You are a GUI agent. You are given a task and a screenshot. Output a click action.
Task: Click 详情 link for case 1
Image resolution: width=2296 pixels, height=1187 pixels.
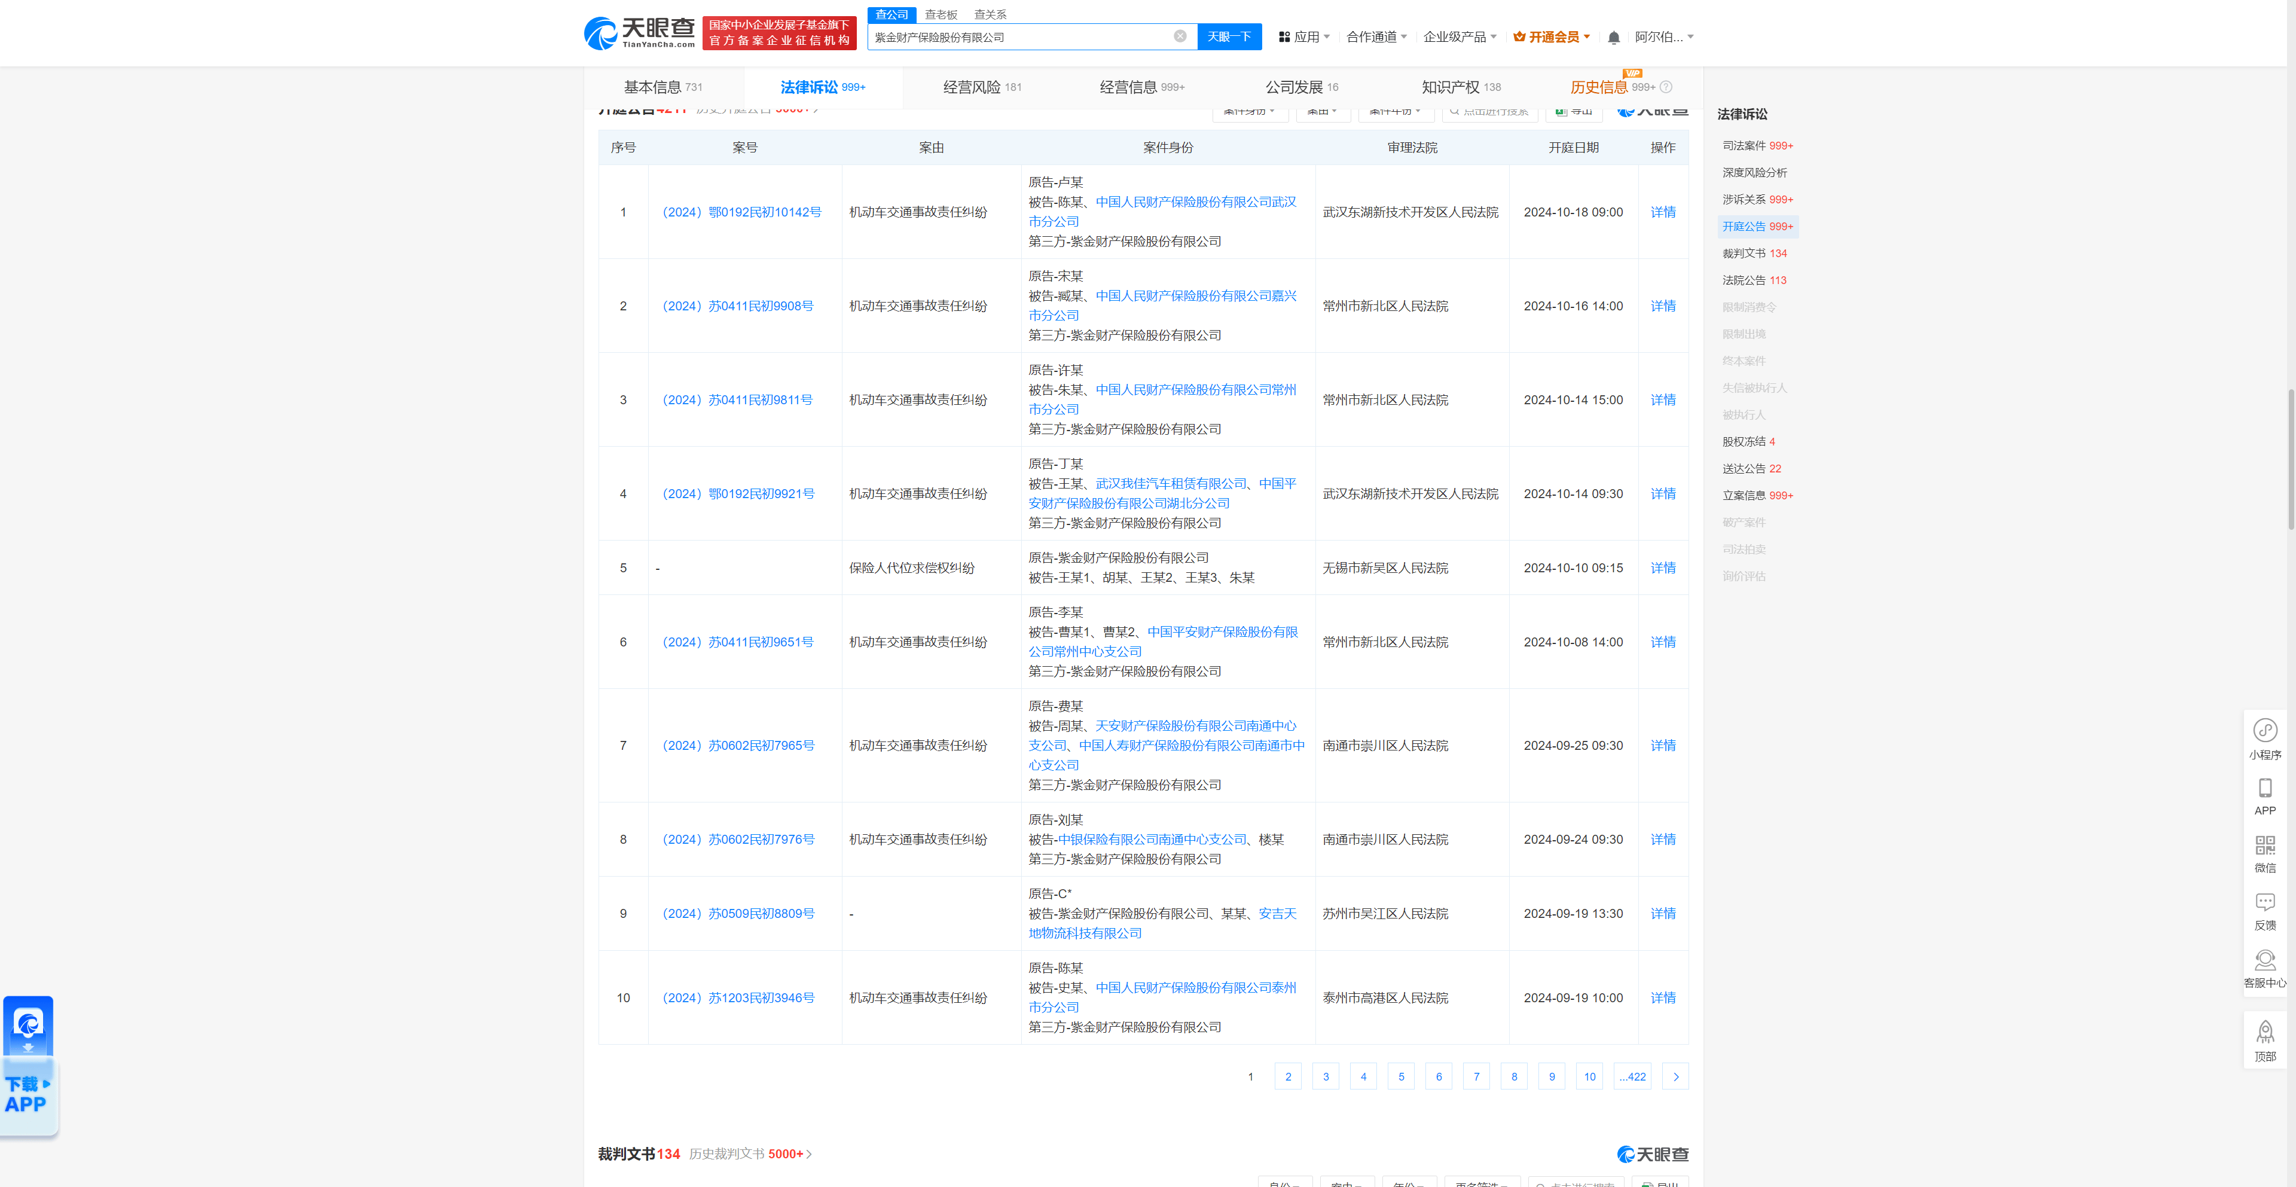[x=1660, y=212]
